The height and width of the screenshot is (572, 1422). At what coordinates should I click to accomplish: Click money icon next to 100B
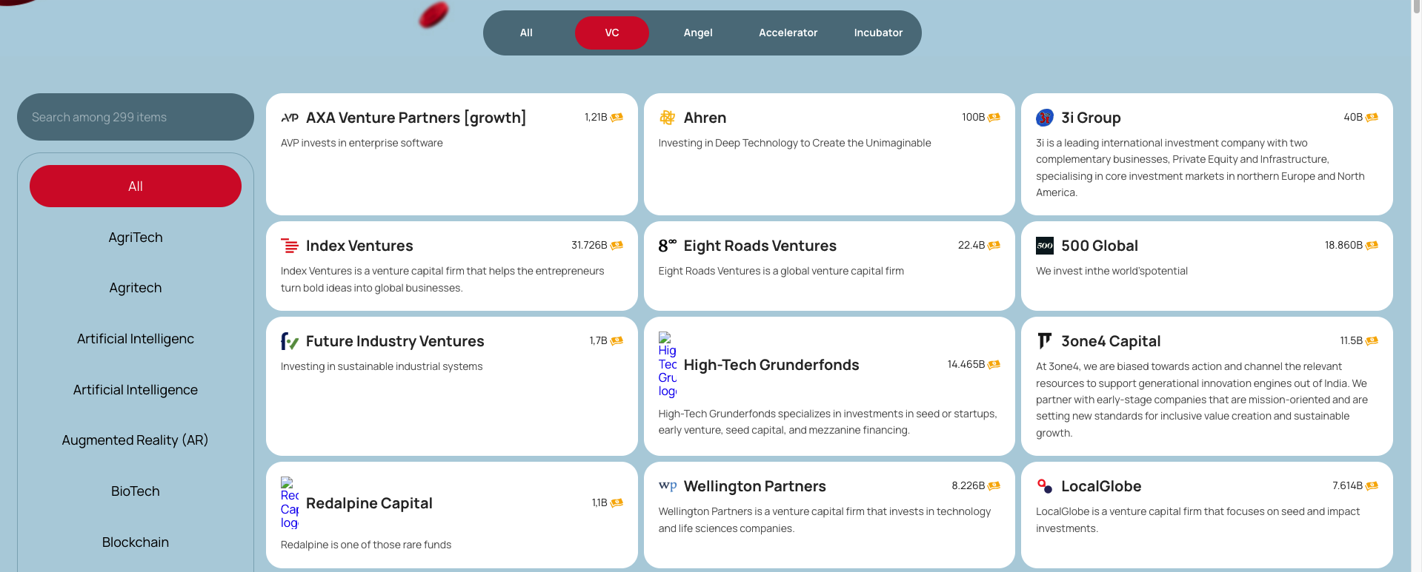(x=994, y=118)
